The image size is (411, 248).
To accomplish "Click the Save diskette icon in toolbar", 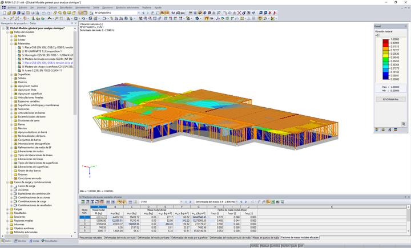I will click(x=23, y=13).
